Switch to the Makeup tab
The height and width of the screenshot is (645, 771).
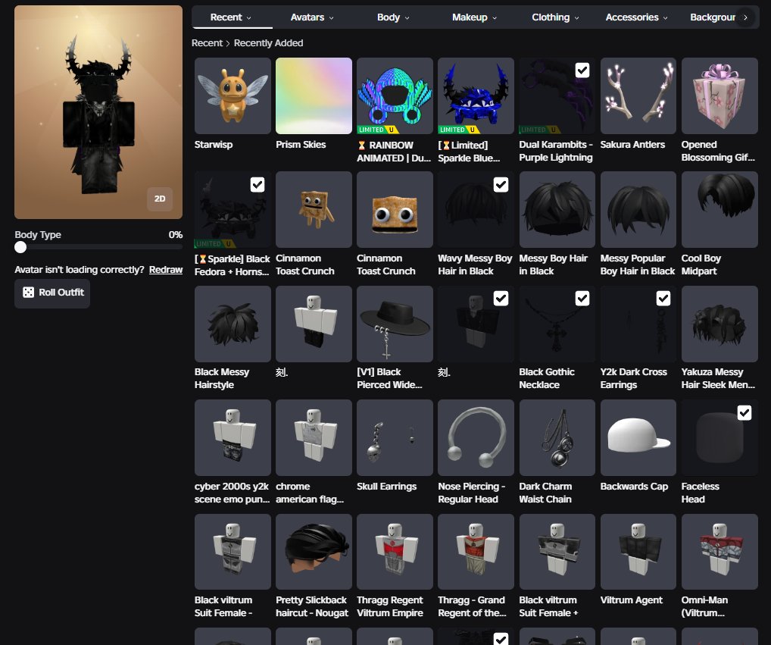(x=474, y=17)
